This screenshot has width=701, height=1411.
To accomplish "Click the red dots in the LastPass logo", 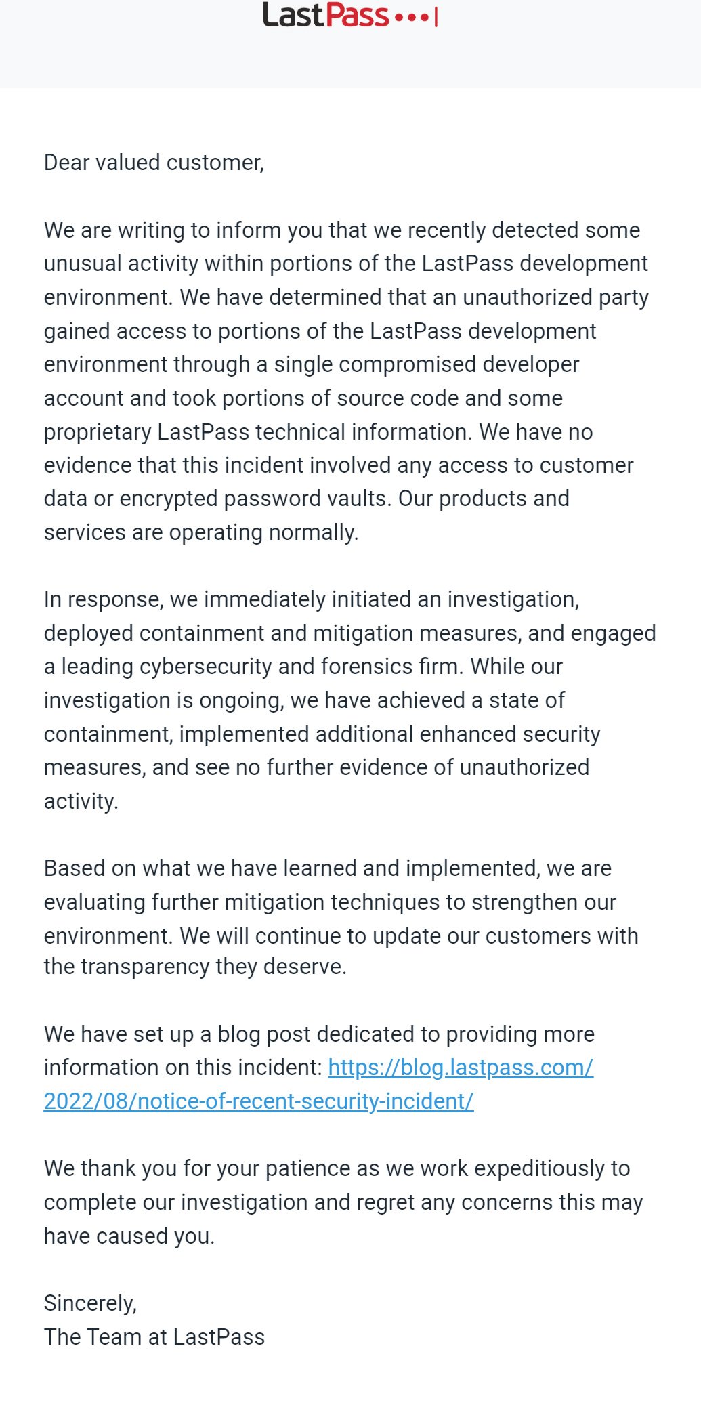I will (x=412, y=18).
